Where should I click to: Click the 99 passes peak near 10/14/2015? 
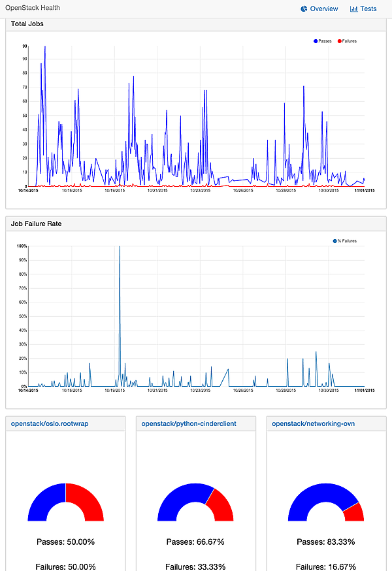coord(45,47)
